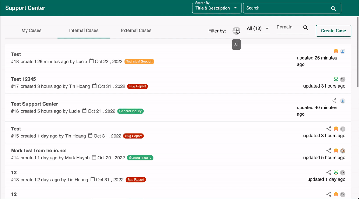Click the calendar icon on case #17
359x199 pixels.
pyautogui.click(x=94, y=86)
